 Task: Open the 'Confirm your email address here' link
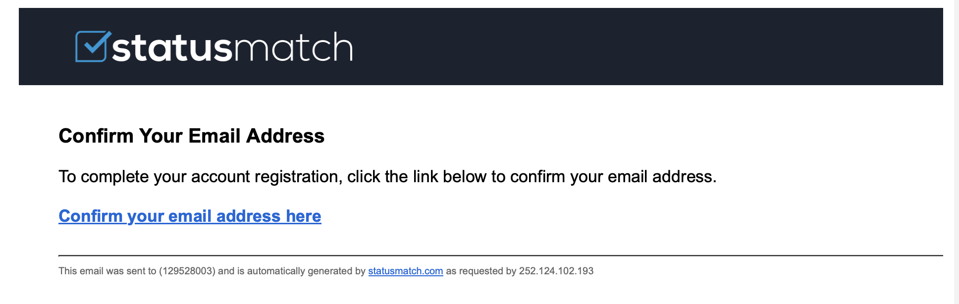[190, 216]
